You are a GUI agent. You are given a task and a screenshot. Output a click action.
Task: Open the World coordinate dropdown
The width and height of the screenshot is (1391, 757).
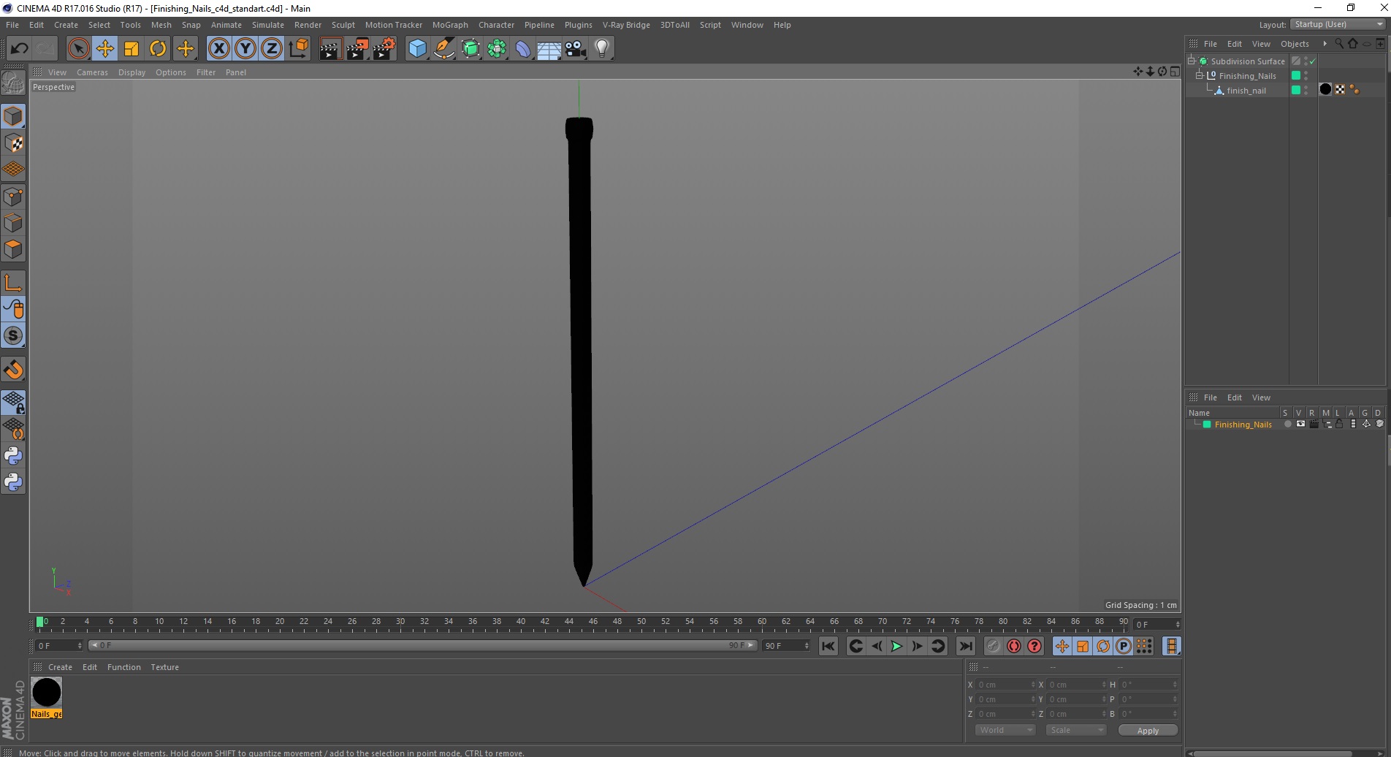(1005, 731)
